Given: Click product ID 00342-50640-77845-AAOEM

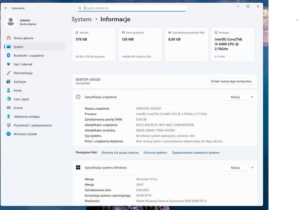Looking at the screenshot, I should (155, 130).
